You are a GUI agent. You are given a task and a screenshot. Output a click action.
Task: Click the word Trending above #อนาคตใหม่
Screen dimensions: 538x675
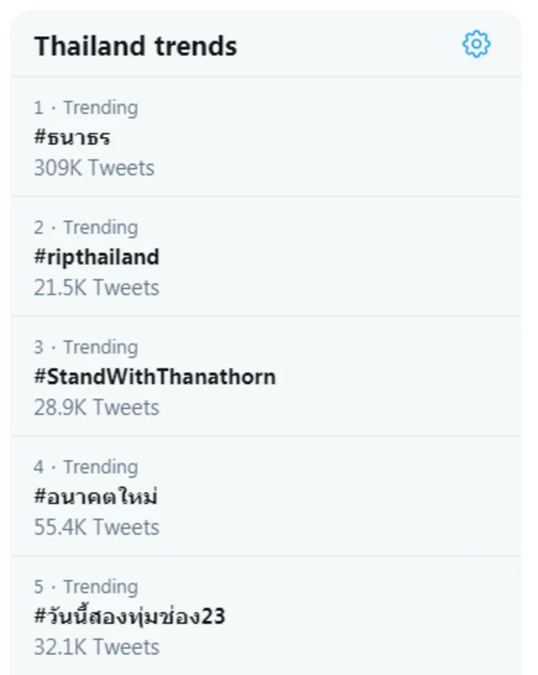click(x=100, y=467)
